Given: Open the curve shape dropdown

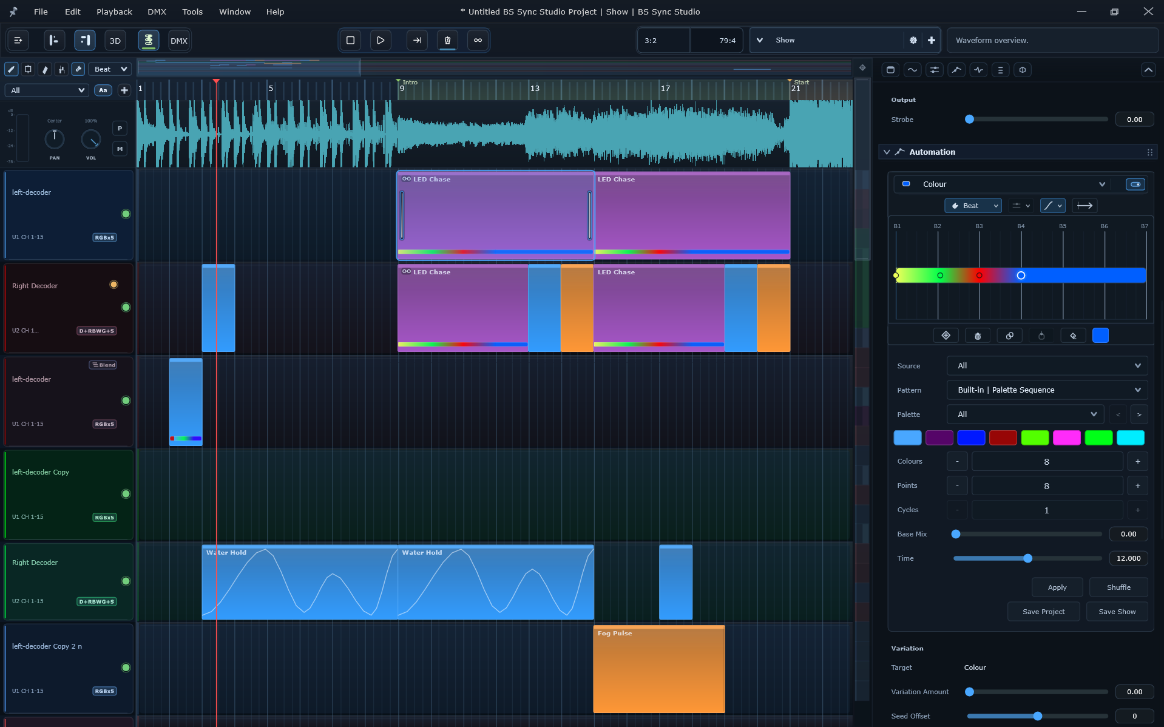Looking at the screenshot, I should (x=1052, y=206).
